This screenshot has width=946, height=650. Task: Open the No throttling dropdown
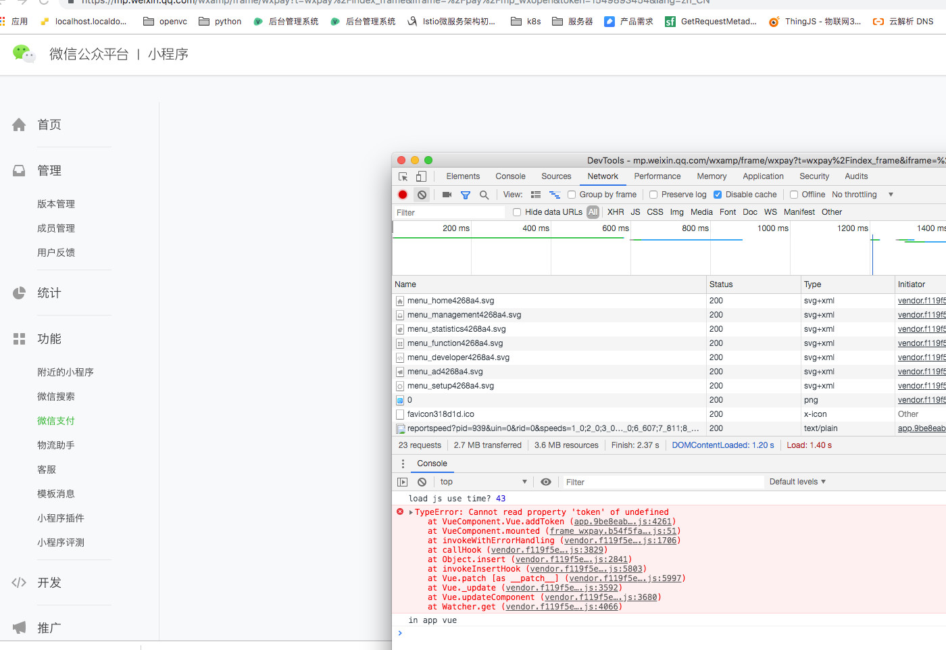[x=863, y=195]
